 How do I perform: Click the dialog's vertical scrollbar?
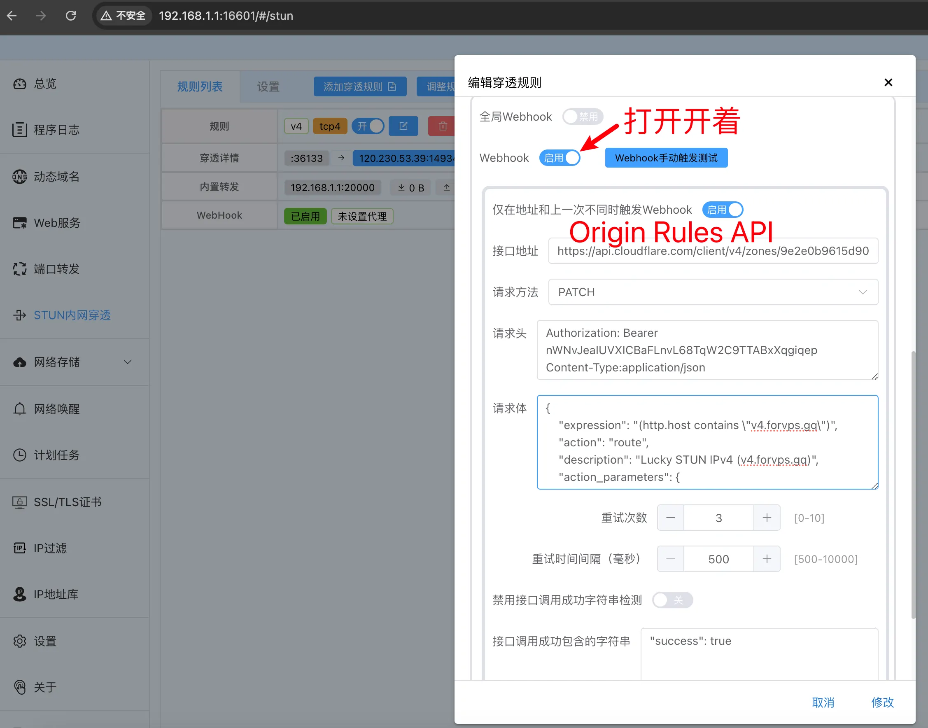click(x=913, y=485)
